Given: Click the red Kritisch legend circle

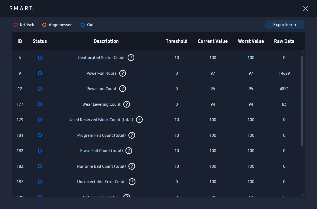Looking at the screenshot, I should pos(16,25).
